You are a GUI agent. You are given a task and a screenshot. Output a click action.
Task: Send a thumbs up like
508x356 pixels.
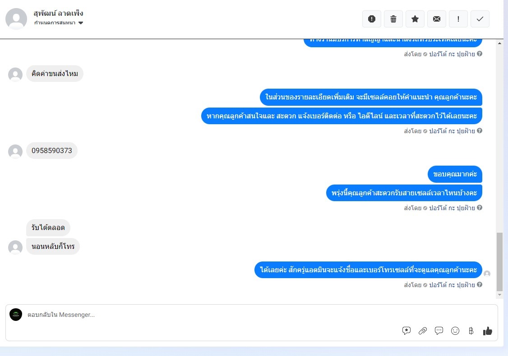[488, 330]
